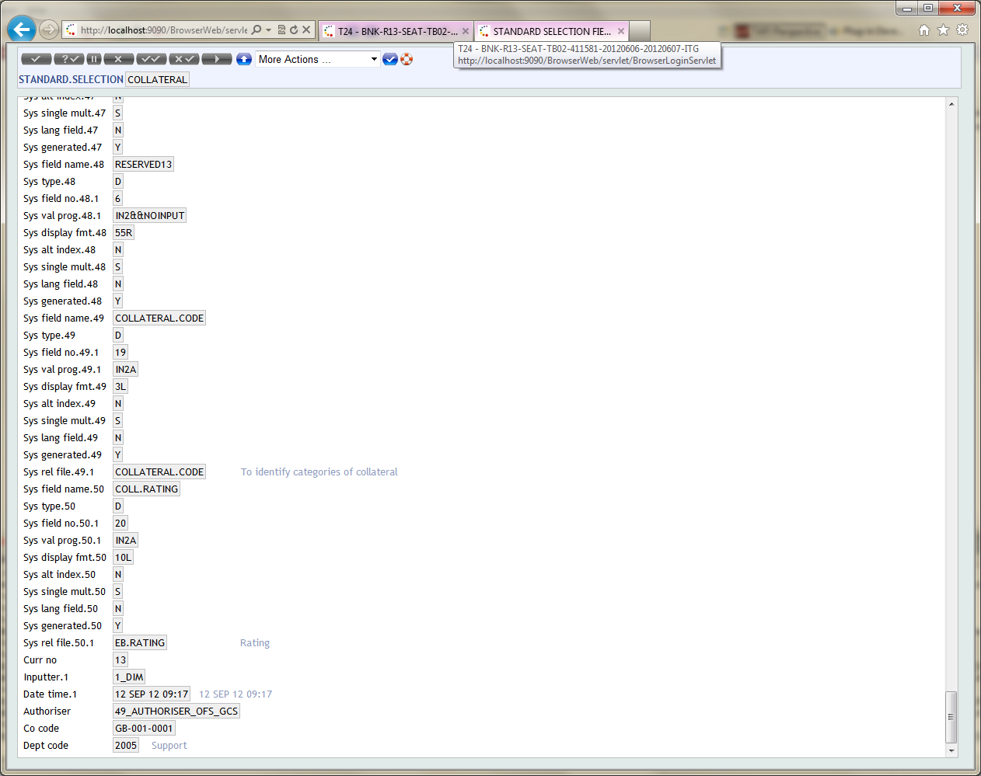Click the EB.RATING rel file value
Viewport: 981px width, 776px height.
[x=140, y=642]
